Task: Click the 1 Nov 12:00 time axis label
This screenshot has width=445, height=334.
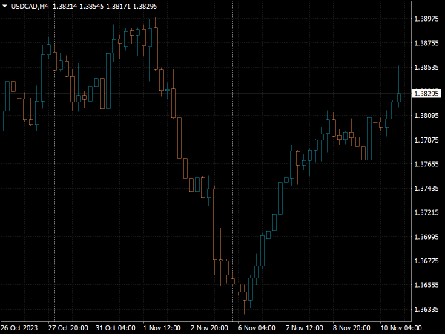Action: (162, 328)
